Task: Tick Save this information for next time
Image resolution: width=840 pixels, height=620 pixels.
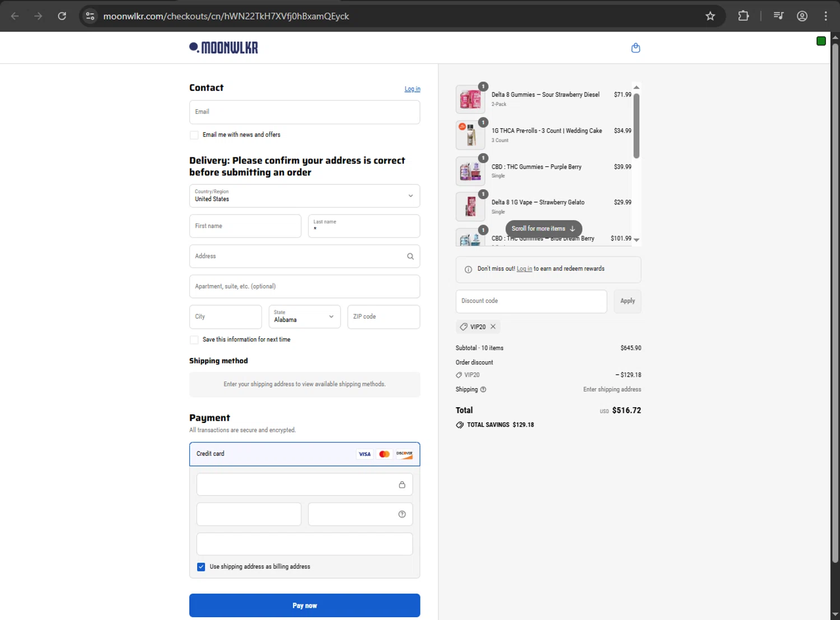Action: point(194,340)
